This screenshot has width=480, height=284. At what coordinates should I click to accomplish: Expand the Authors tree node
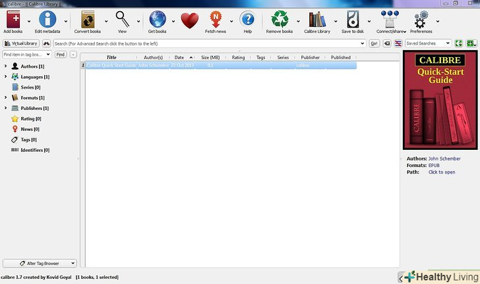5,66
